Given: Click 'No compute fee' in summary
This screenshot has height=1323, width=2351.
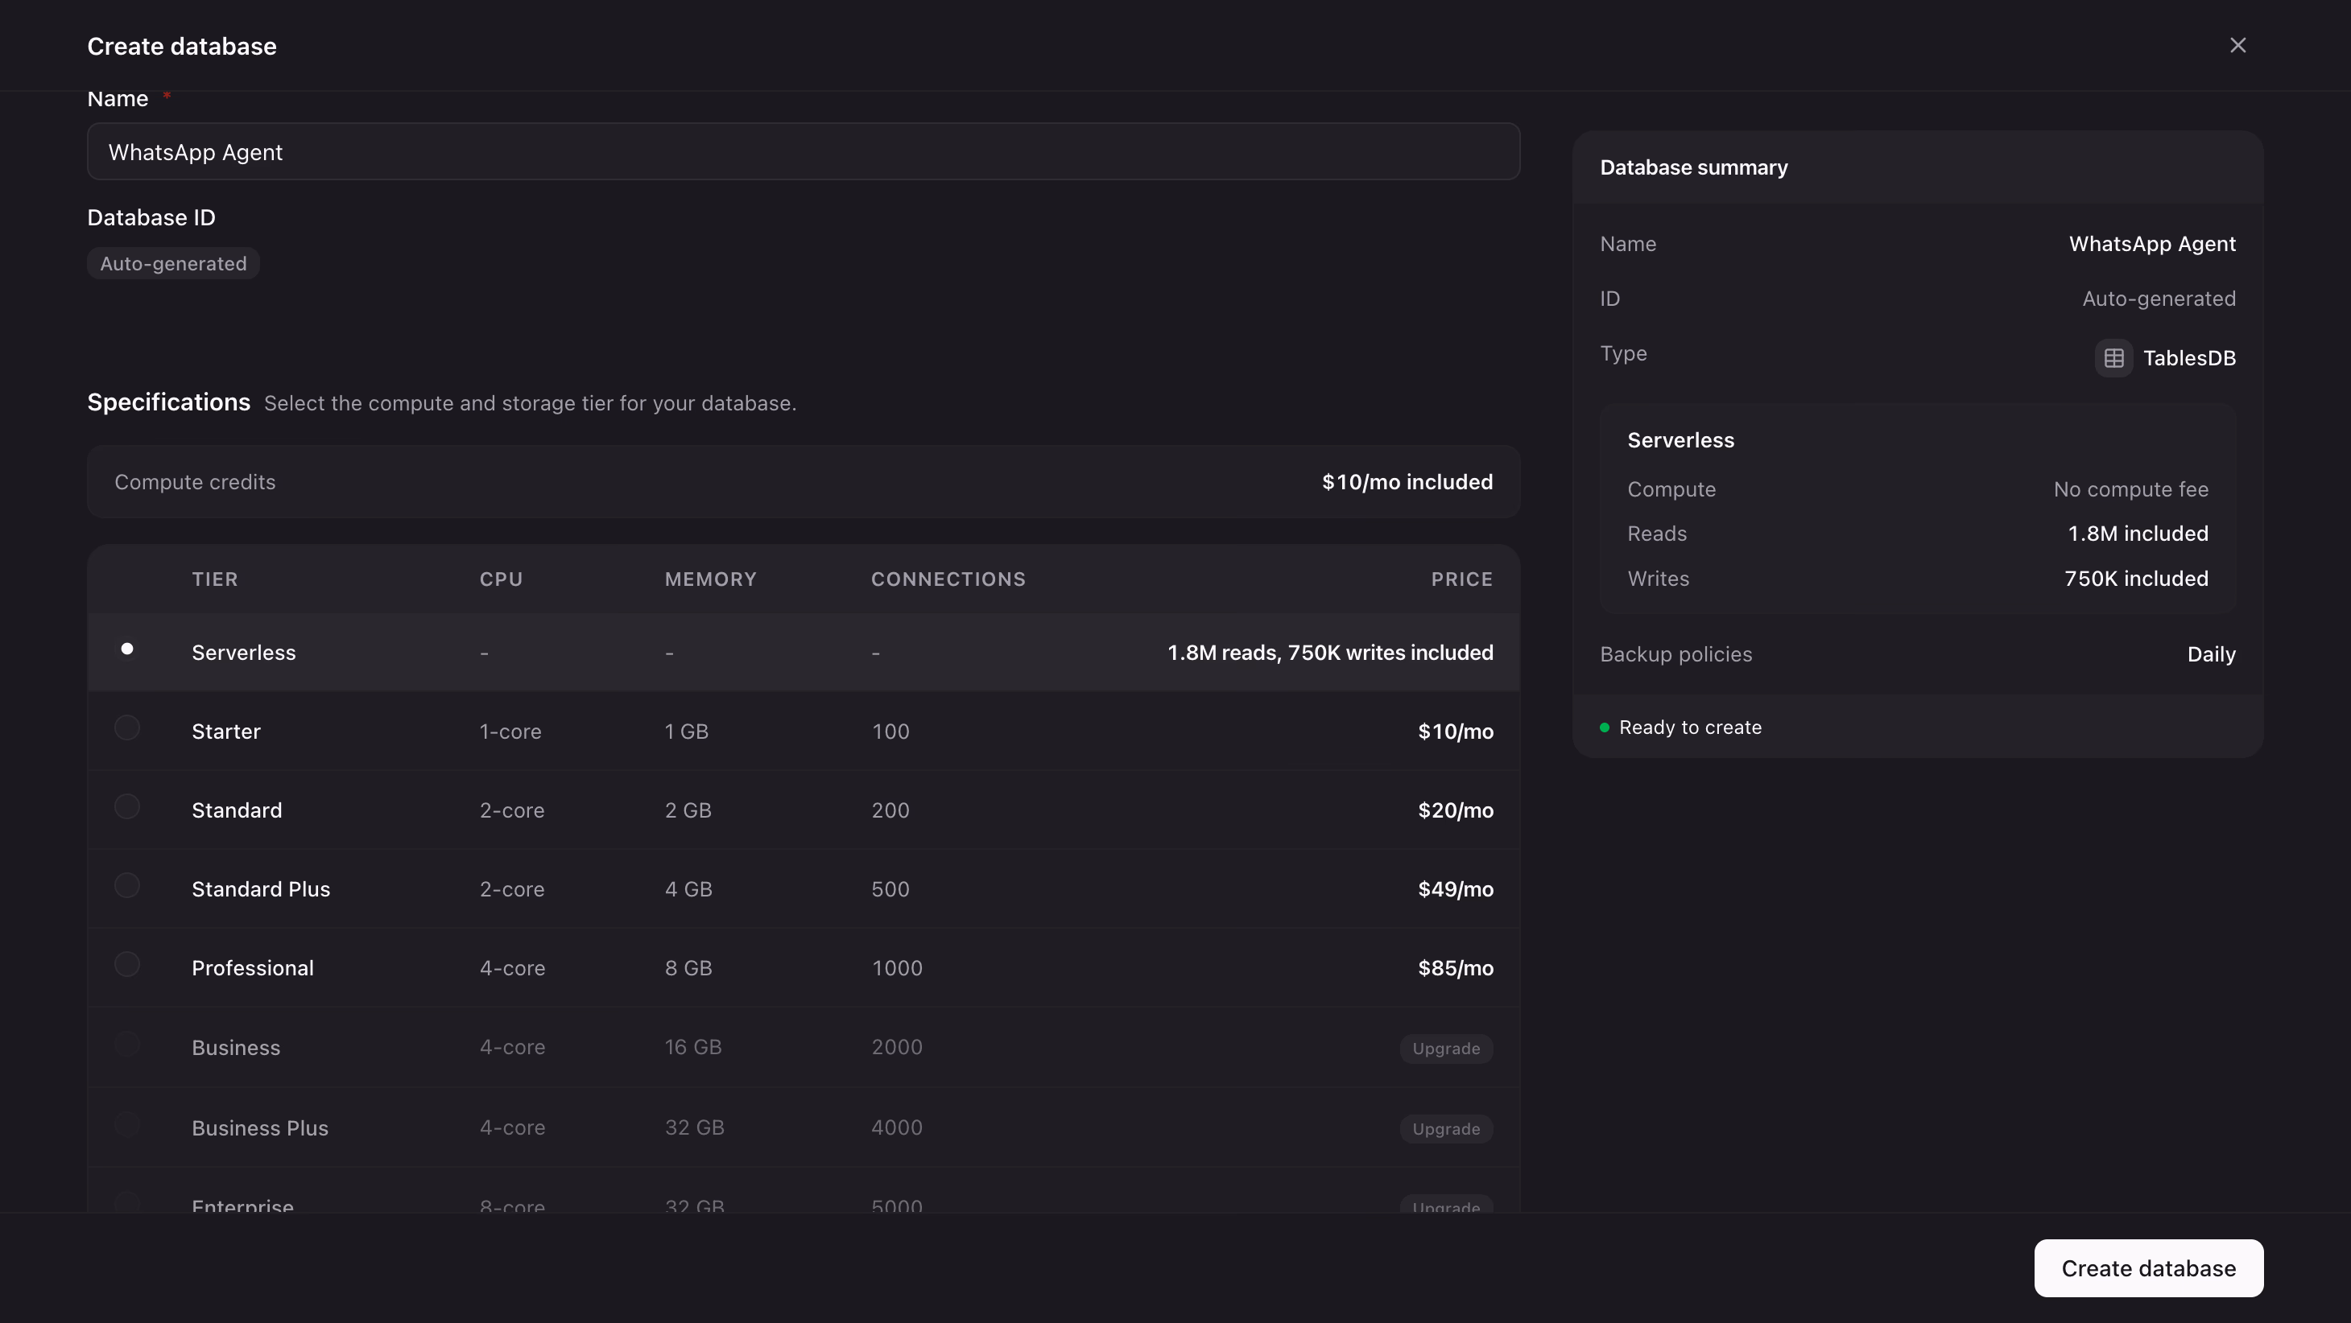Looking at the screenshot, I should [2131, 490].
